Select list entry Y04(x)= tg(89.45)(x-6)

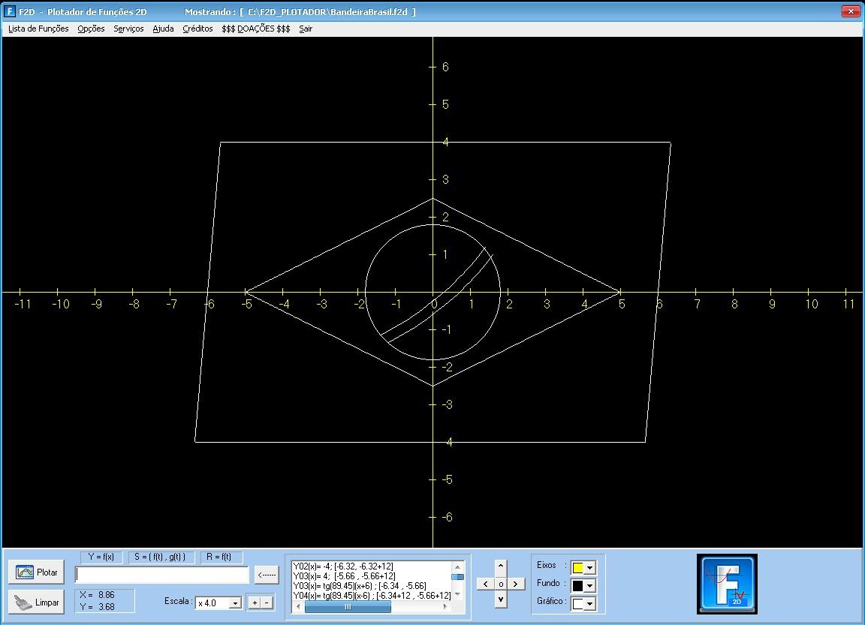[372, 596]
